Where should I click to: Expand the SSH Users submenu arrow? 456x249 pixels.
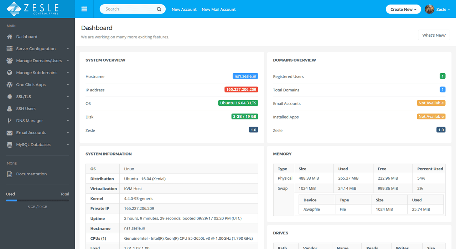pos(68,109)
